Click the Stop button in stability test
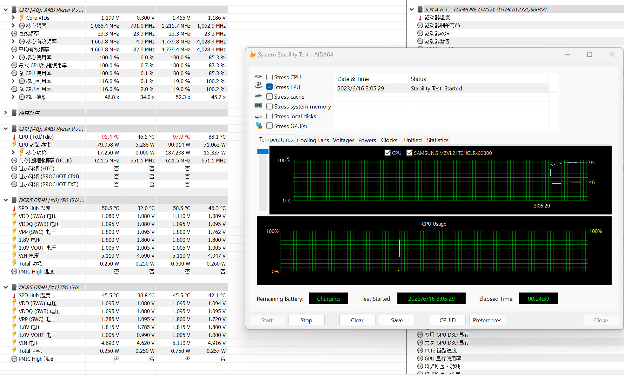 point(306,320)
